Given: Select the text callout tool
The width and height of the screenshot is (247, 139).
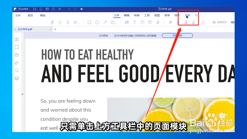Looking at the screenshot, I should (150, 22).
